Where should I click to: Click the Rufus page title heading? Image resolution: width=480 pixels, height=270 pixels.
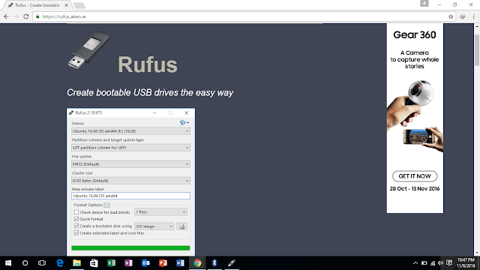(x=148, y=64)
